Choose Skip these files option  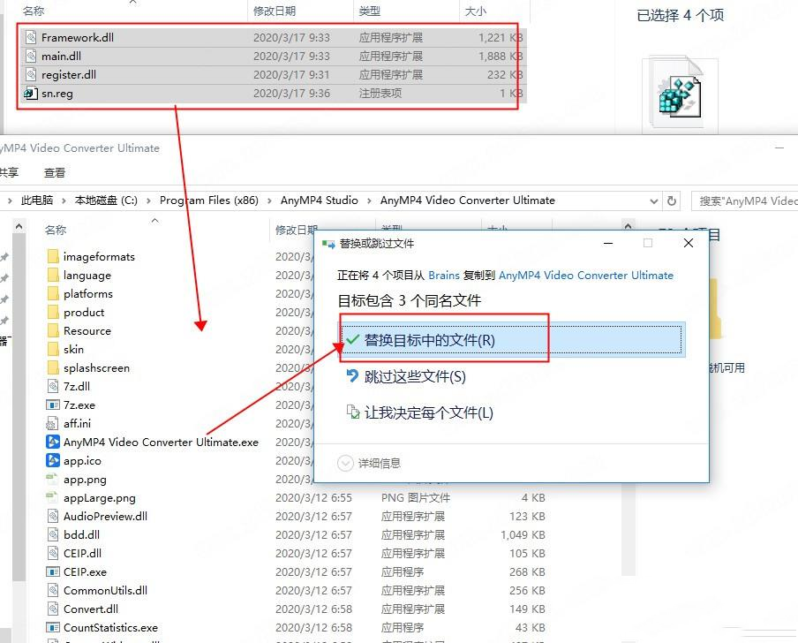point(414,377)
